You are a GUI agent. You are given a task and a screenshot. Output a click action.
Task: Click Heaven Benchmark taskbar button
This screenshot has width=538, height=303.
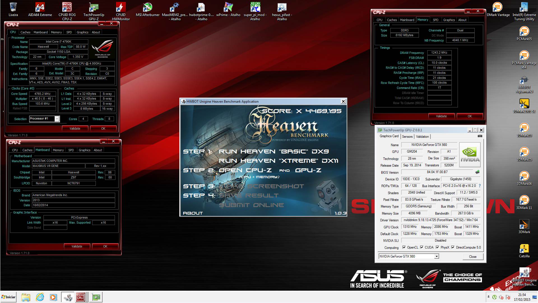click(x=68, y=297)
